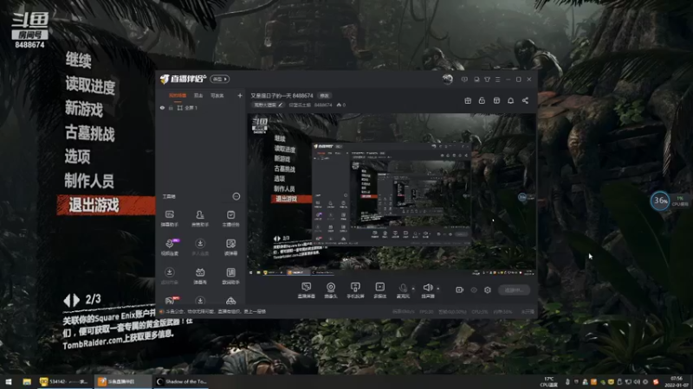The image size is (693, 389).
Task: Toggle lock of the 全屏 1 source
Action: point(171,107)
